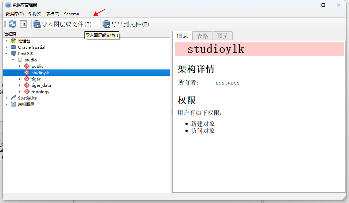This screenshot has height=203, width=349.
Task: Click the studioylk heading in the info panel
Action: point(216,49)
